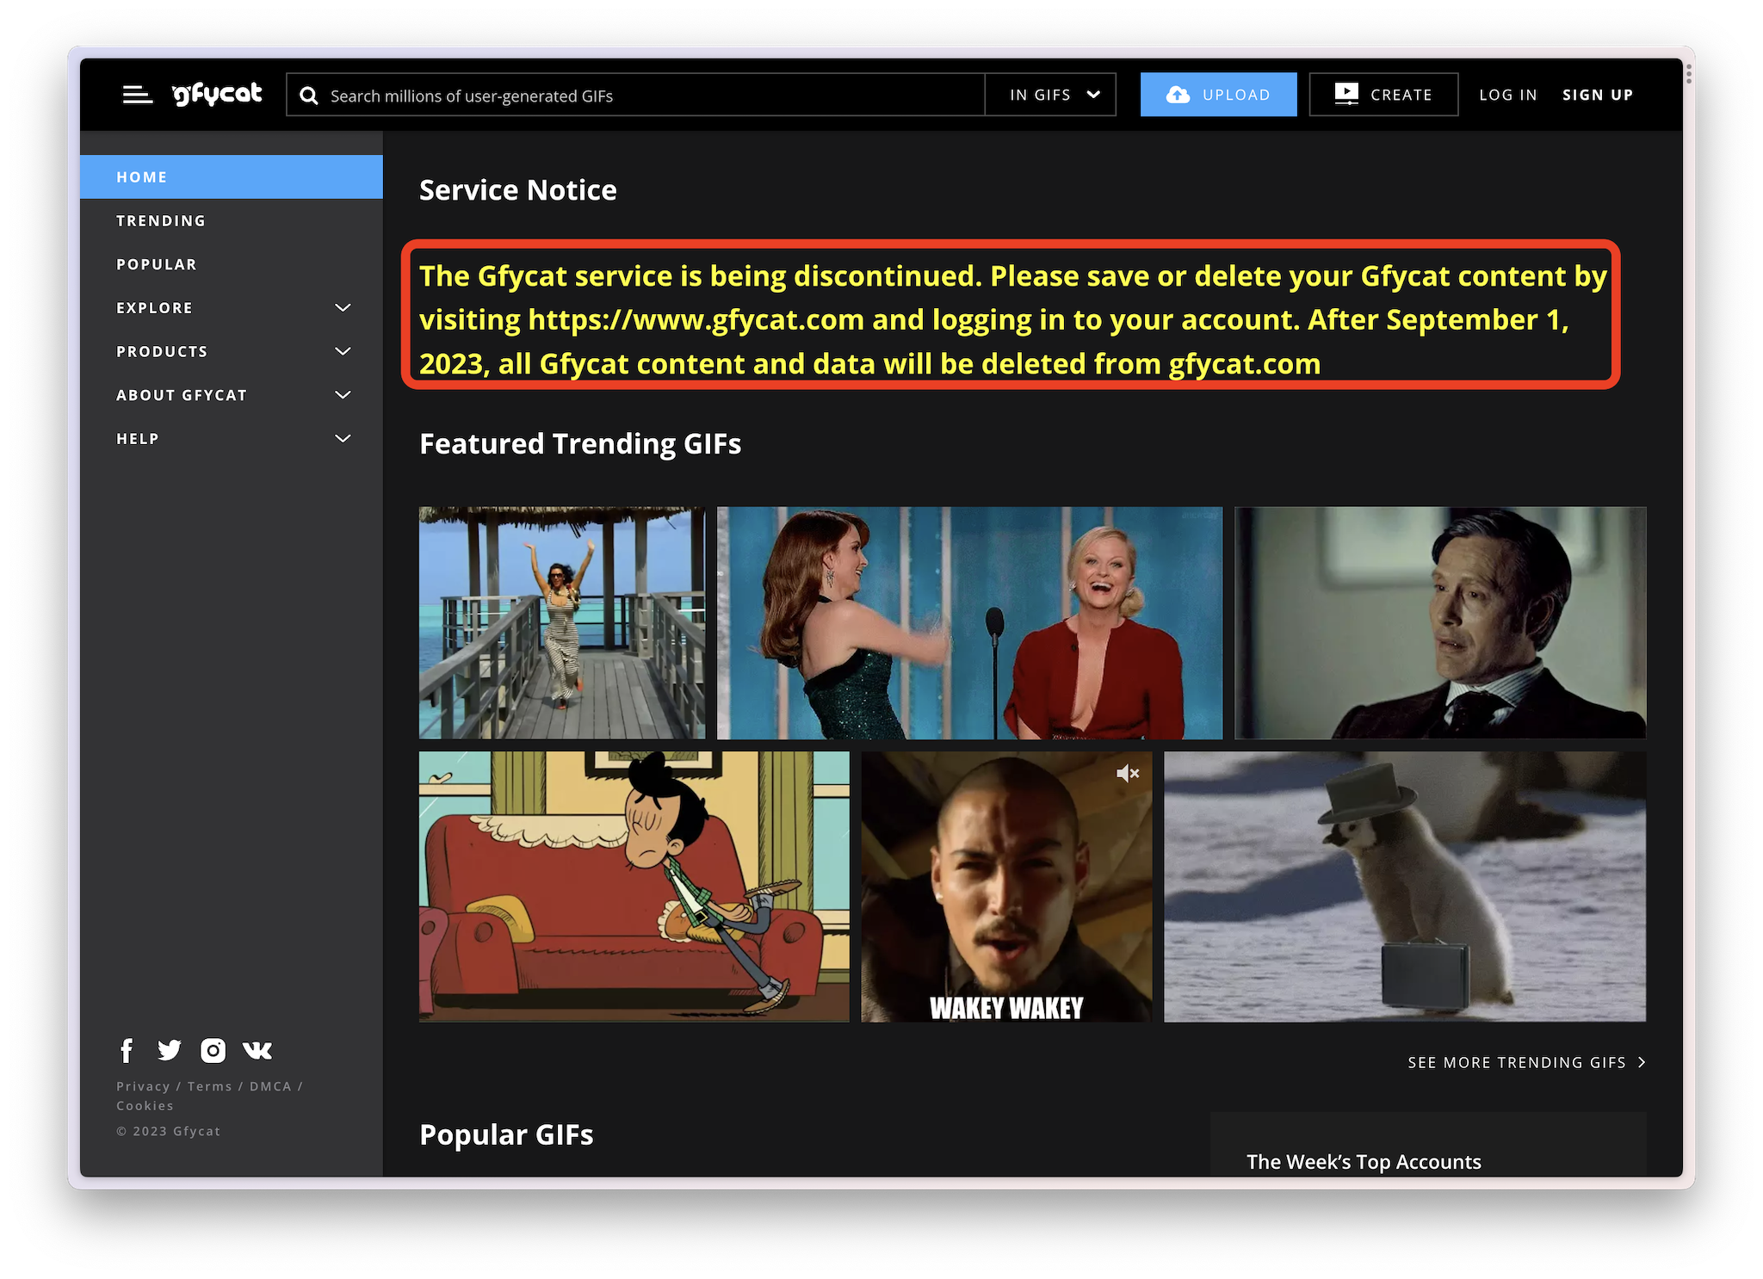Image resolution: width=1763 pixels, height=1279 pixels.
Task: Open Gfycat's Facebook page
Action: (127, 1050)
